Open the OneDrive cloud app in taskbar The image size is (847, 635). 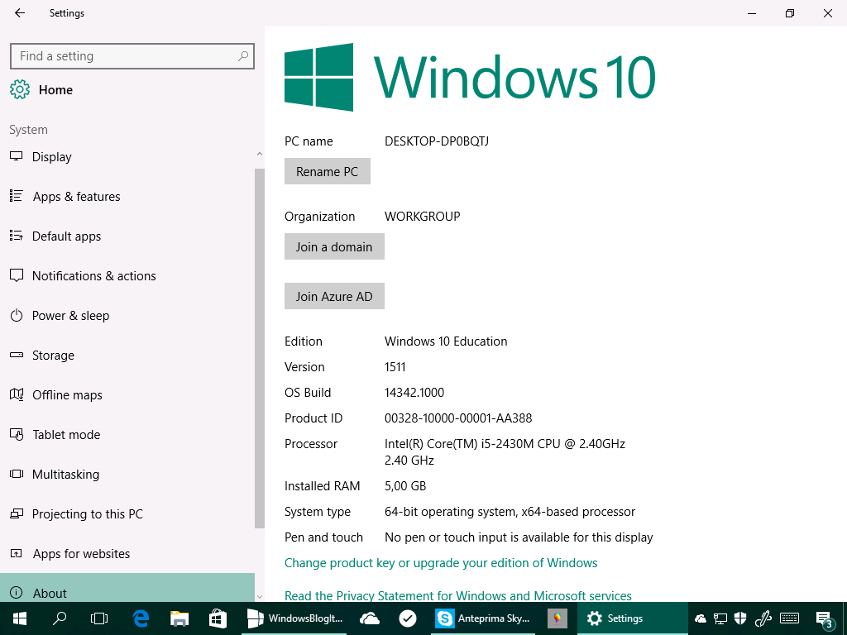370,618
